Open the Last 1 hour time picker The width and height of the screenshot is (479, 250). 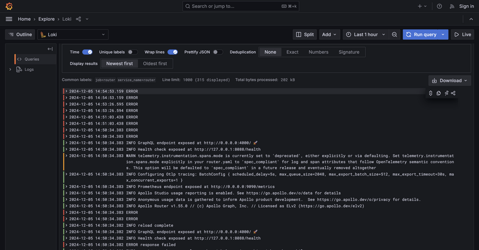click(x=366, y=34)
